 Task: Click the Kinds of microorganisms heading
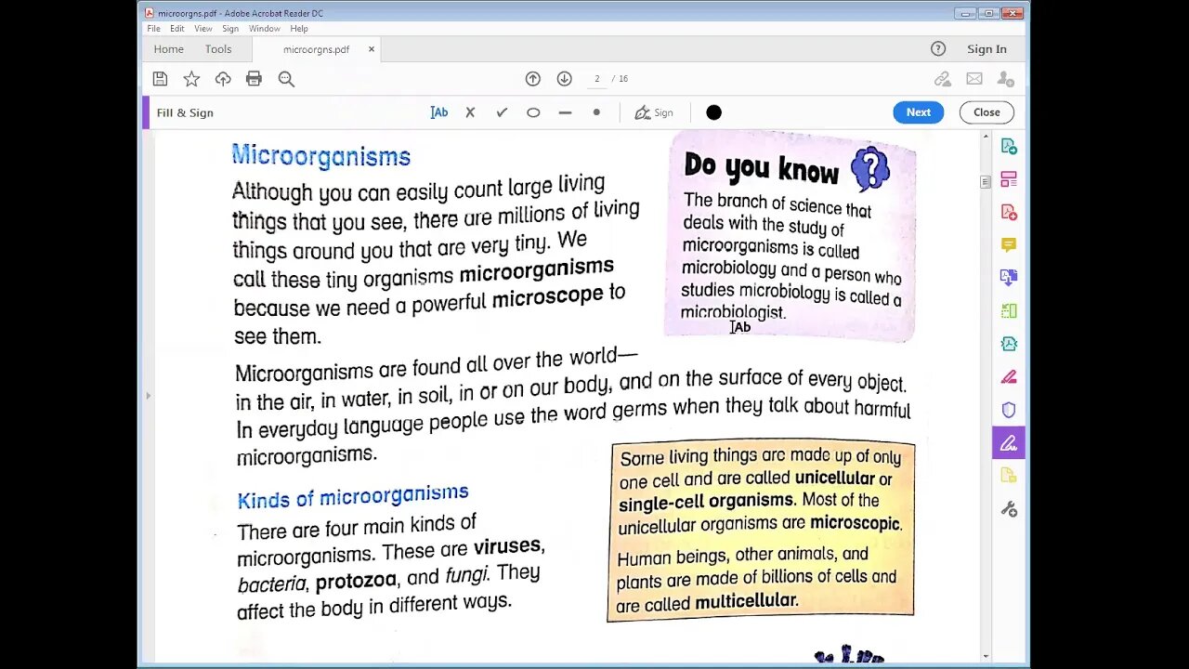pos(353,496)
